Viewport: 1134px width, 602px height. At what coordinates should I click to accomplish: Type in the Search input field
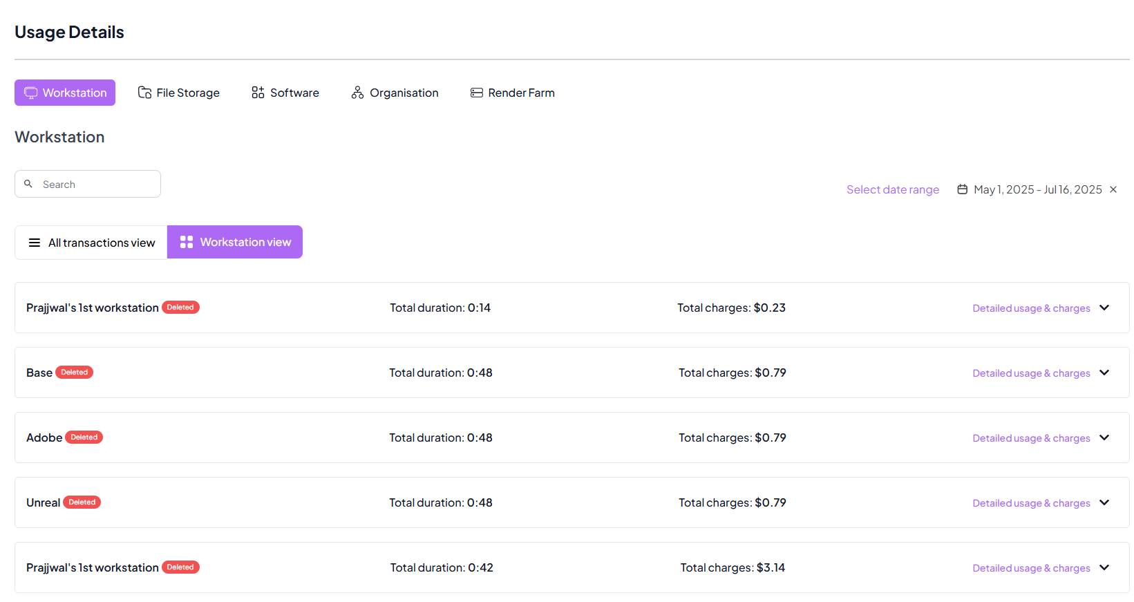coord(97,185)
